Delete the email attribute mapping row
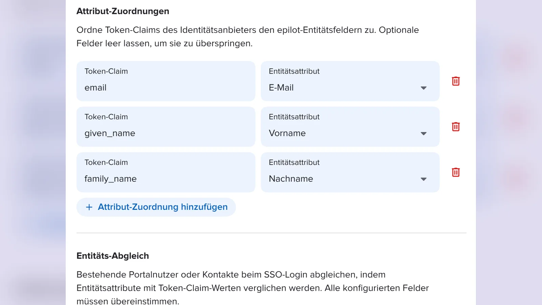The width and height of the screenshot is (542, 305). [x=456, y=81]
